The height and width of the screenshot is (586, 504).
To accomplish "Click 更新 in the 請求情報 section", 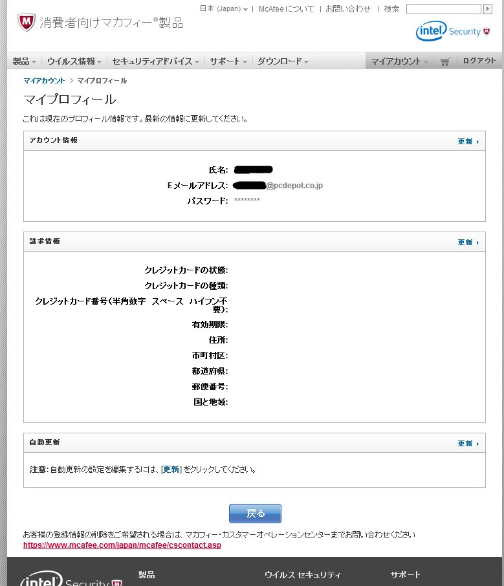I will (x=468, y=242).
